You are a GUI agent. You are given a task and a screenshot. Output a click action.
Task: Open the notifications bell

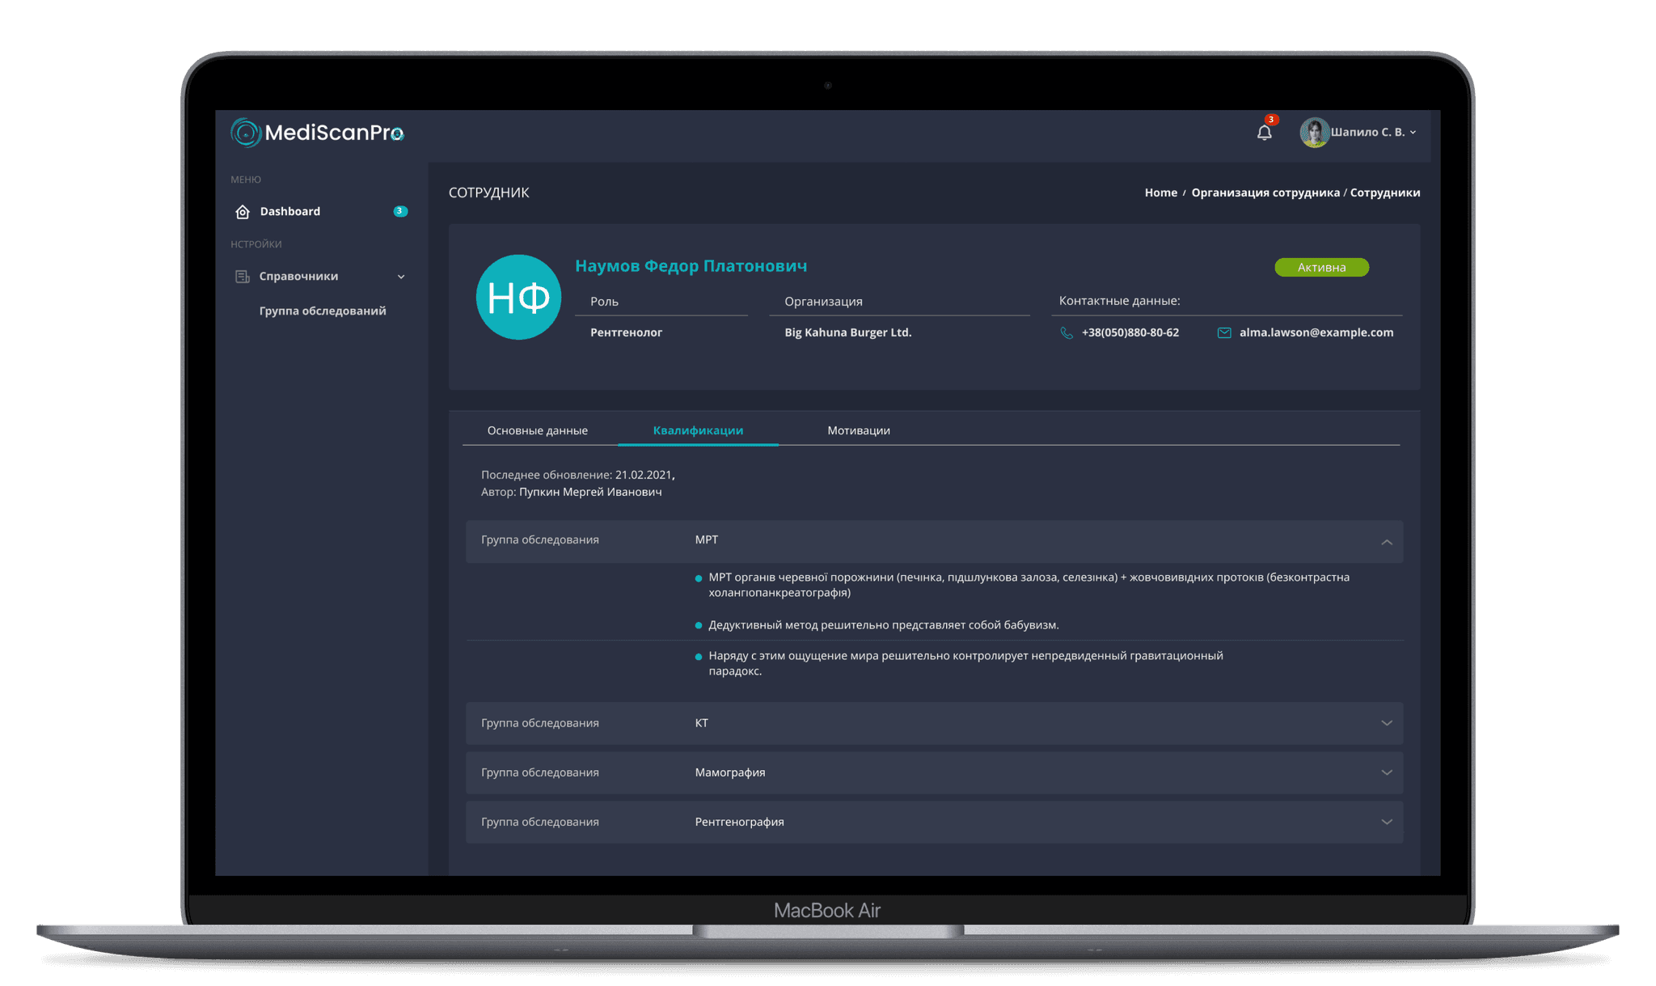click(1264, 133)
